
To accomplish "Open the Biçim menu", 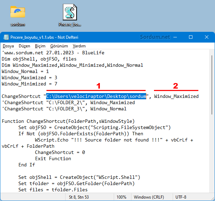I will 40,46.
